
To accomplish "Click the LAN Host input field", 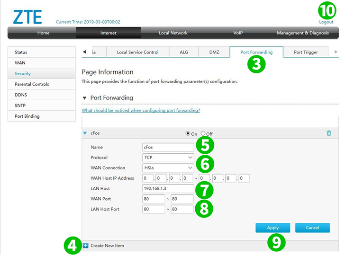I will click(168, 188).
